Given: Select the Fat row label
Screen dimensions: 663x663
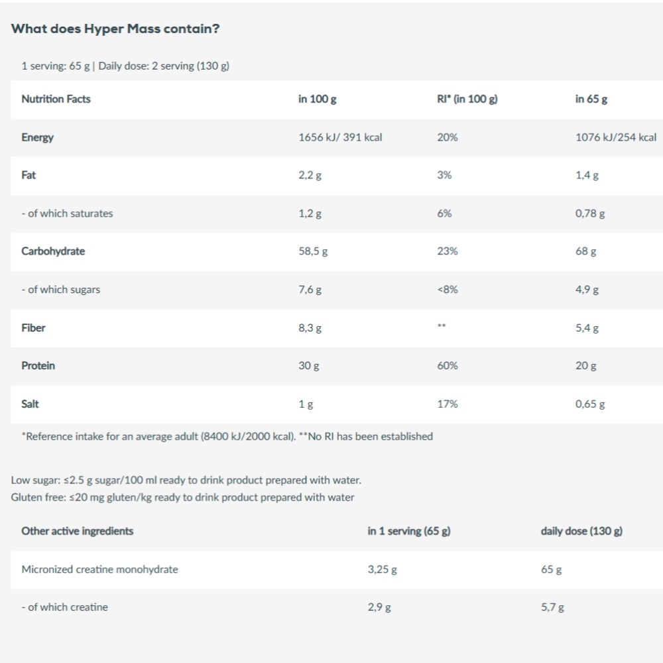Looking at the screenshot, I should point(29,175).
